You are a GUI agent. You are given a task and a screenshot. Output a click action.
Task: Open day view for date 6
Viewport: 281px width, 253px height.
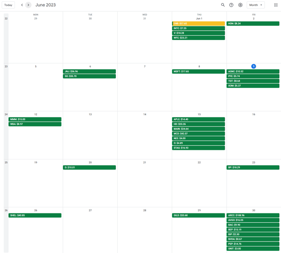coord(90,66)
